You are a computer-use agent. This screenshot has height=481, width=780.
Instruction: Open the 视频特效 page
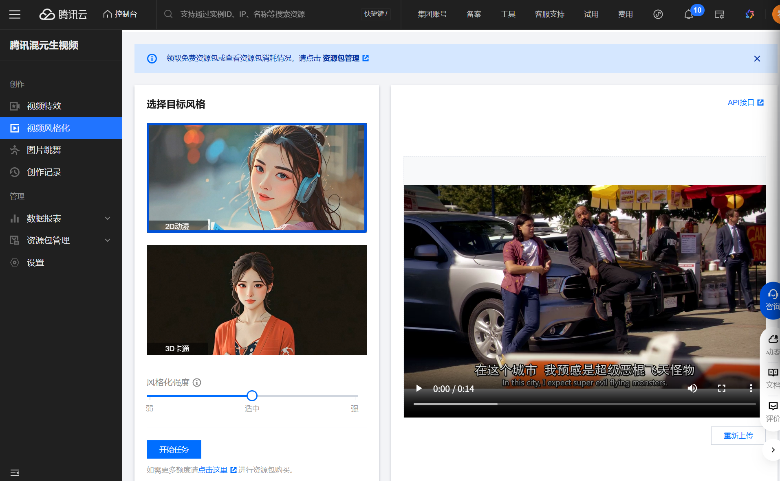(x=61, y=106)
